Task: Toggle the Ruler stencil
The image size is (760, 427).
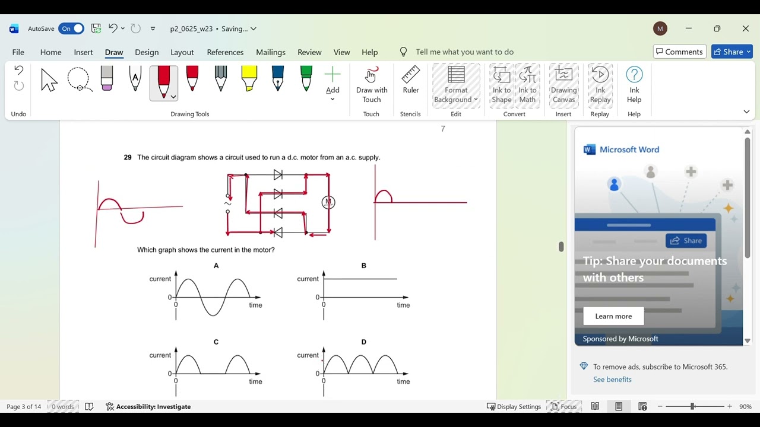Action: click(411, 80)
